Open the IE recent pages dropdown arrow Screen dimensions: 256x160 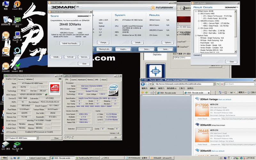(x=150, y=84)
